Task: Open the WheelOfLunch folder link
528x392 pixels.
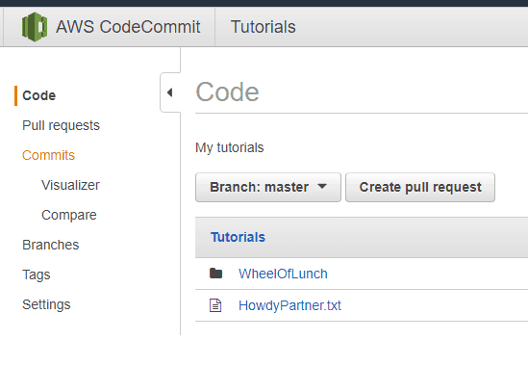Action: coord(283,274)
